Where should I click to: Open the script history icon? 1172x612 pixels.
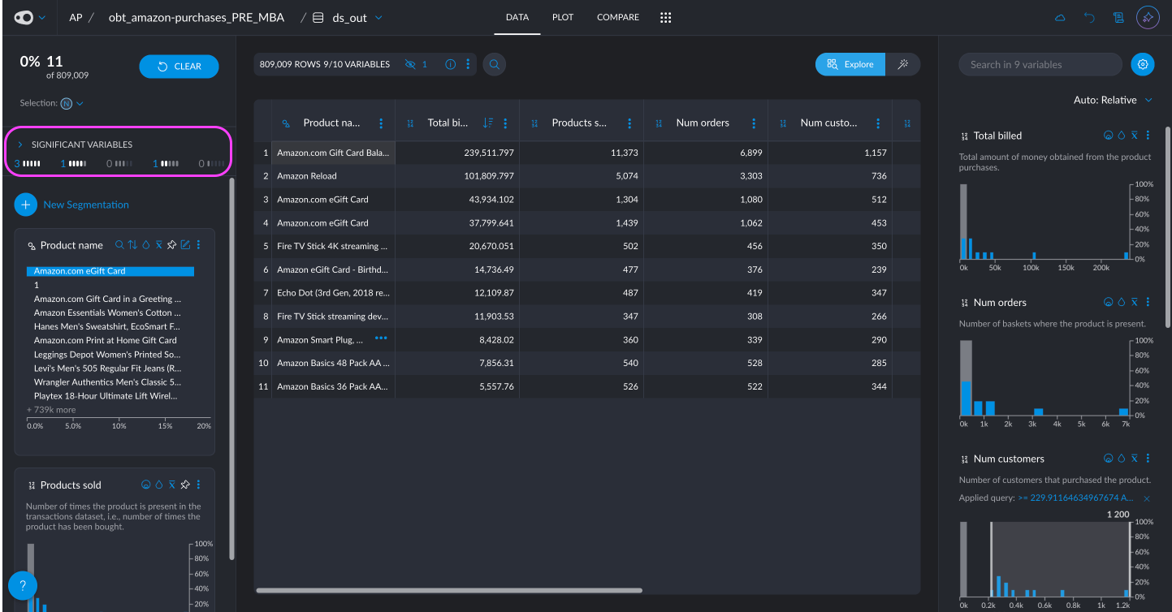(x=1118, y=17)
